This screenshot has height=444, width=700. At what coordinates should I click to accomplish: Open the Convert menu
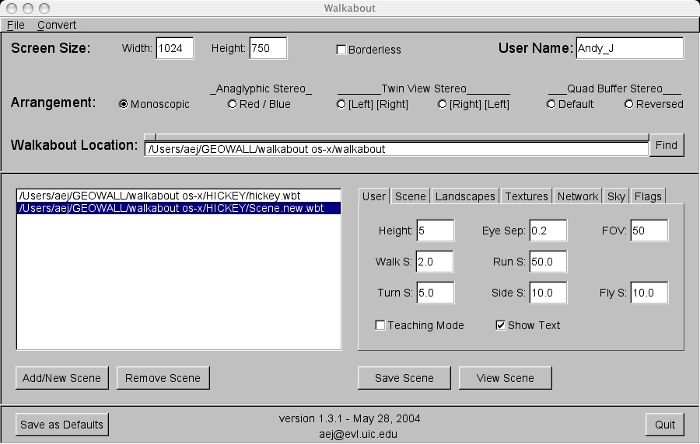57,25
